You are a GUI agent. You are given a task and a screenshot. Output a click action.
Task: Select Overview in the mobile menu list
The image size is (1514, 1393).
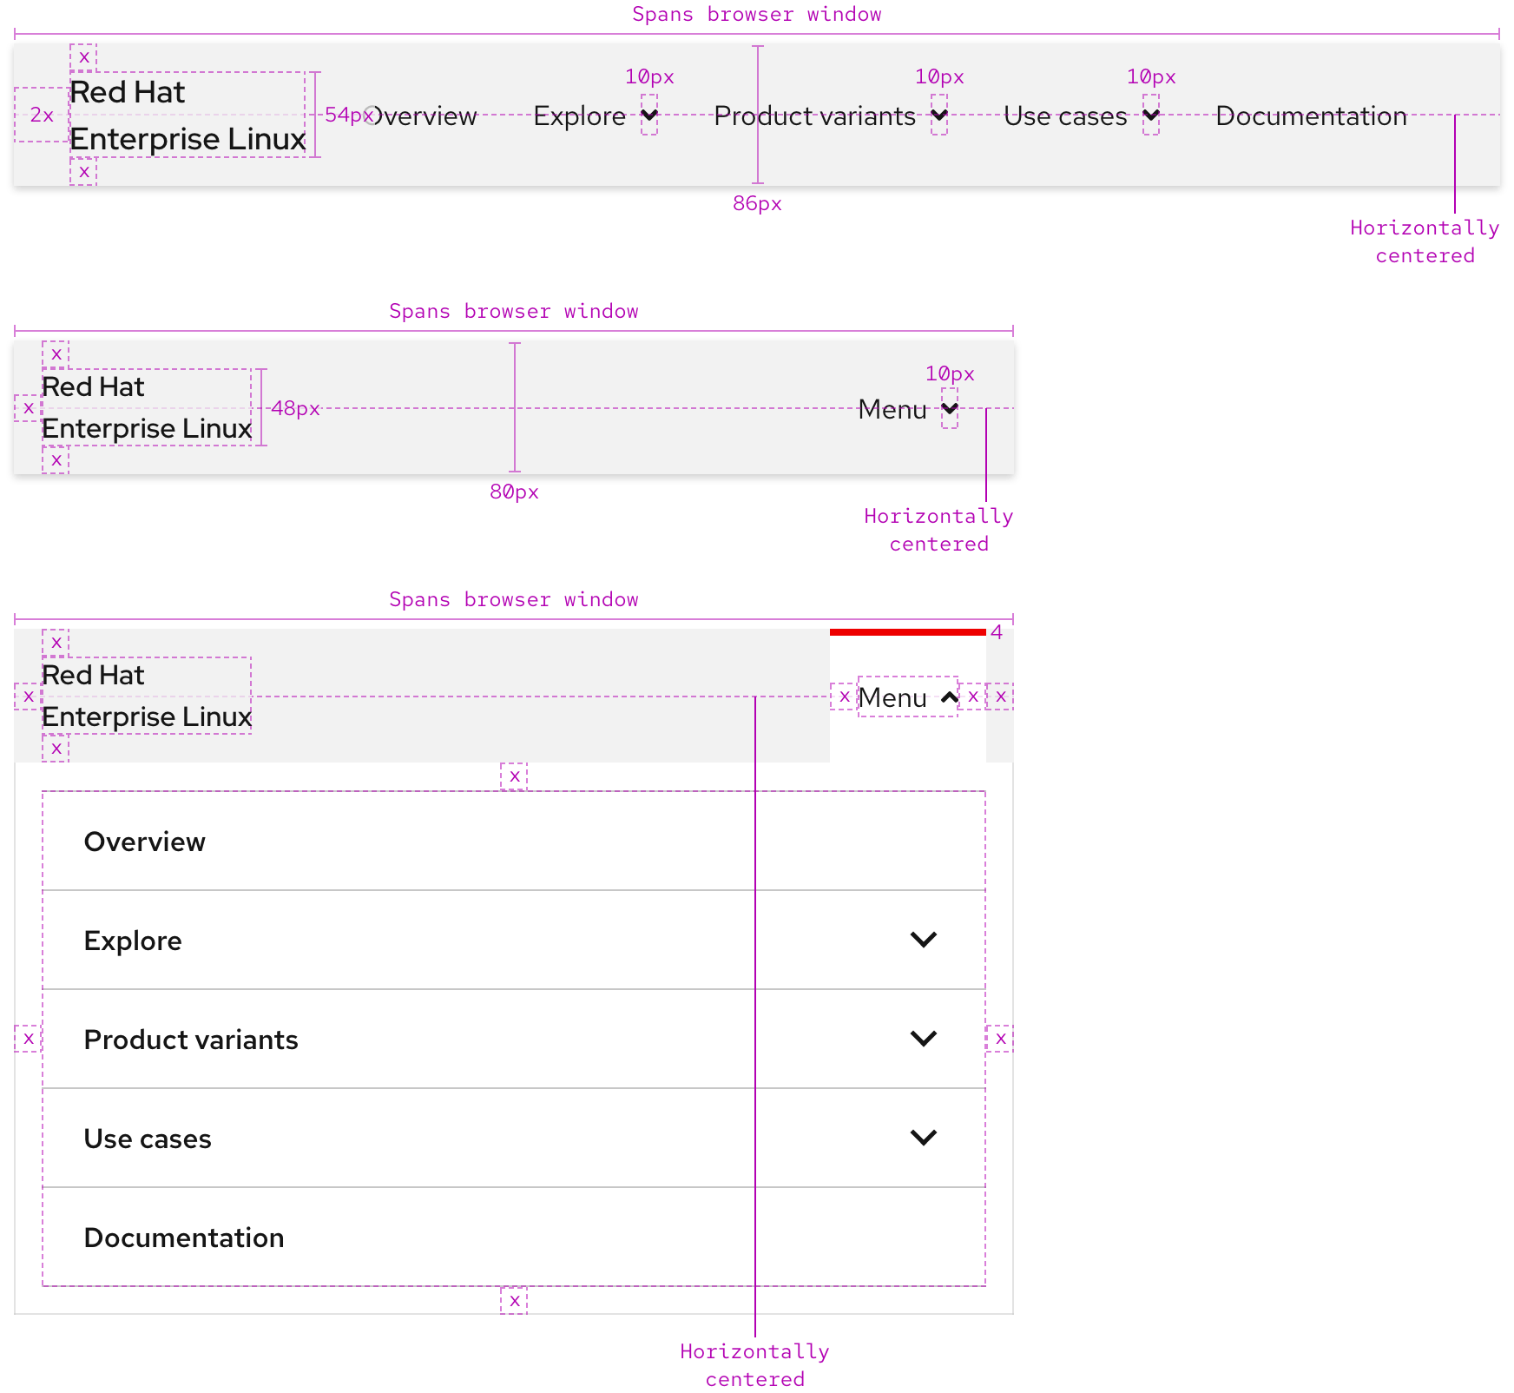[145, 841]
